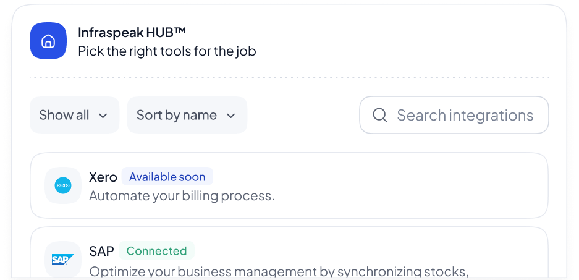The height and width of the screenshot is (280, 579).
Task: Open the SAP integration name
Action: click(x=101, y=251)
